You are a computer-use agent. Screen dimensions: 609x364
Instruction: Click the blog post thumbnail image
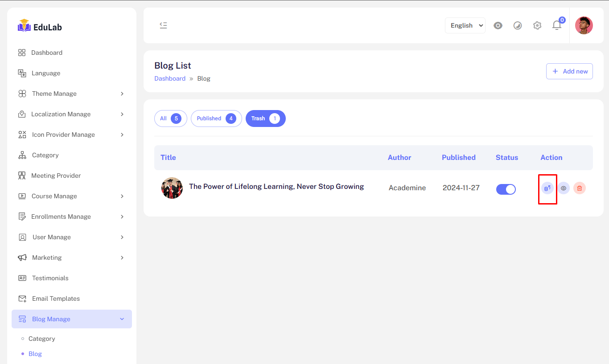pyautogui.click(x=172, y=188)
